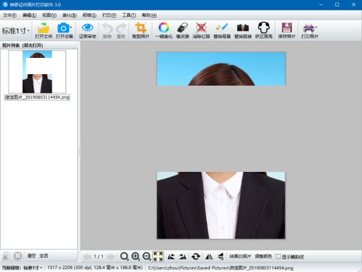
Task: Enable the 显示辅助线 checkbox
Action: coord(278,256)
